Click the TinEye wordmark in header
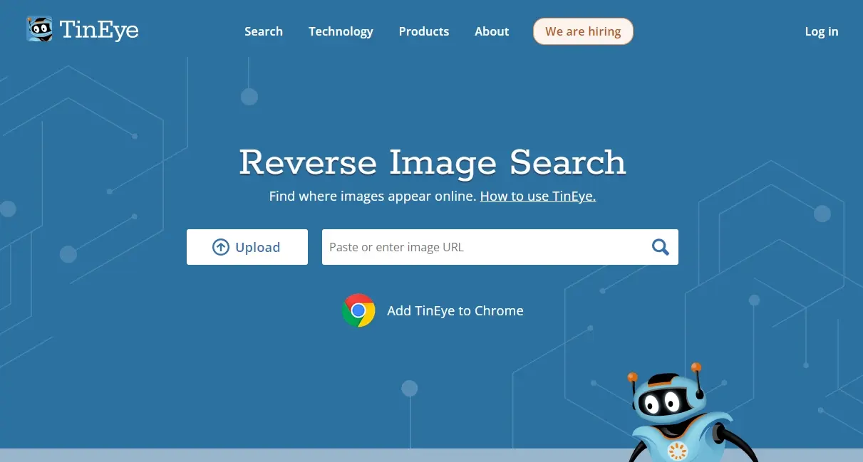 [x=99, y=30]
